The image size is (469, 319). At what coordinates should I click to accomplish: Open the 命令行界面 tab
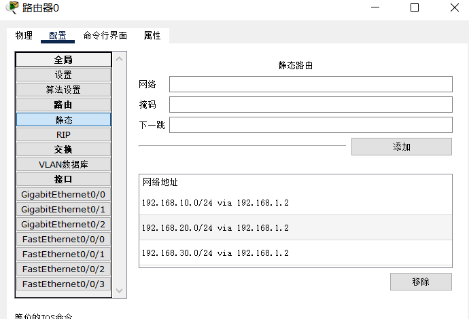tap(105, 35)
